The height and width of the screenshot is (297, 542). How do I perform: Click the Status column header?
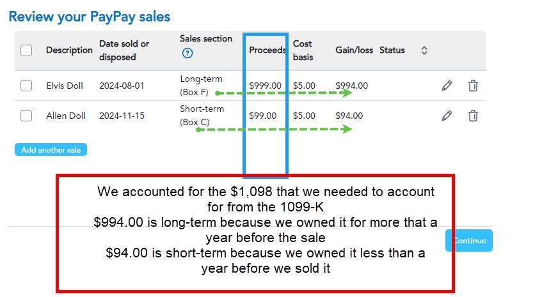click(392, 50)
